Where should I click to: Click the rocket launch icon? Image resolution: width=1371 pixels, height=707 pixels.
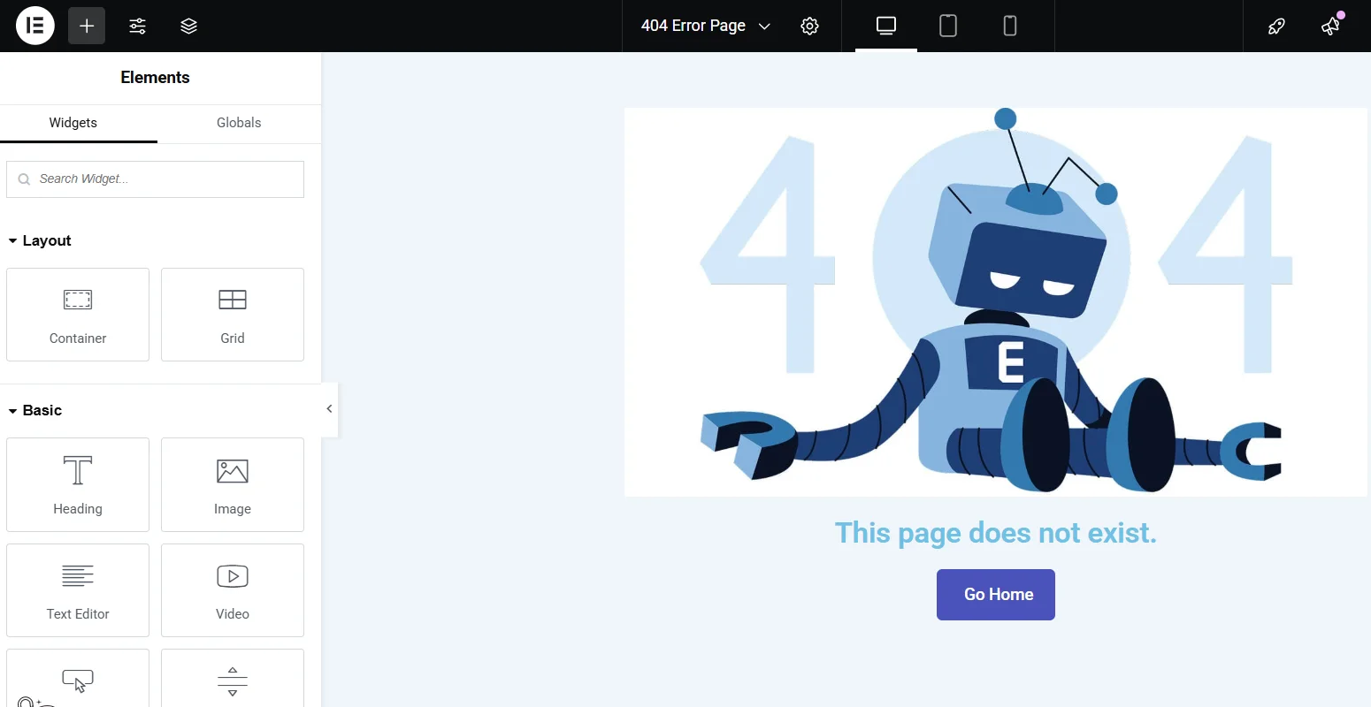[1275, 26]
